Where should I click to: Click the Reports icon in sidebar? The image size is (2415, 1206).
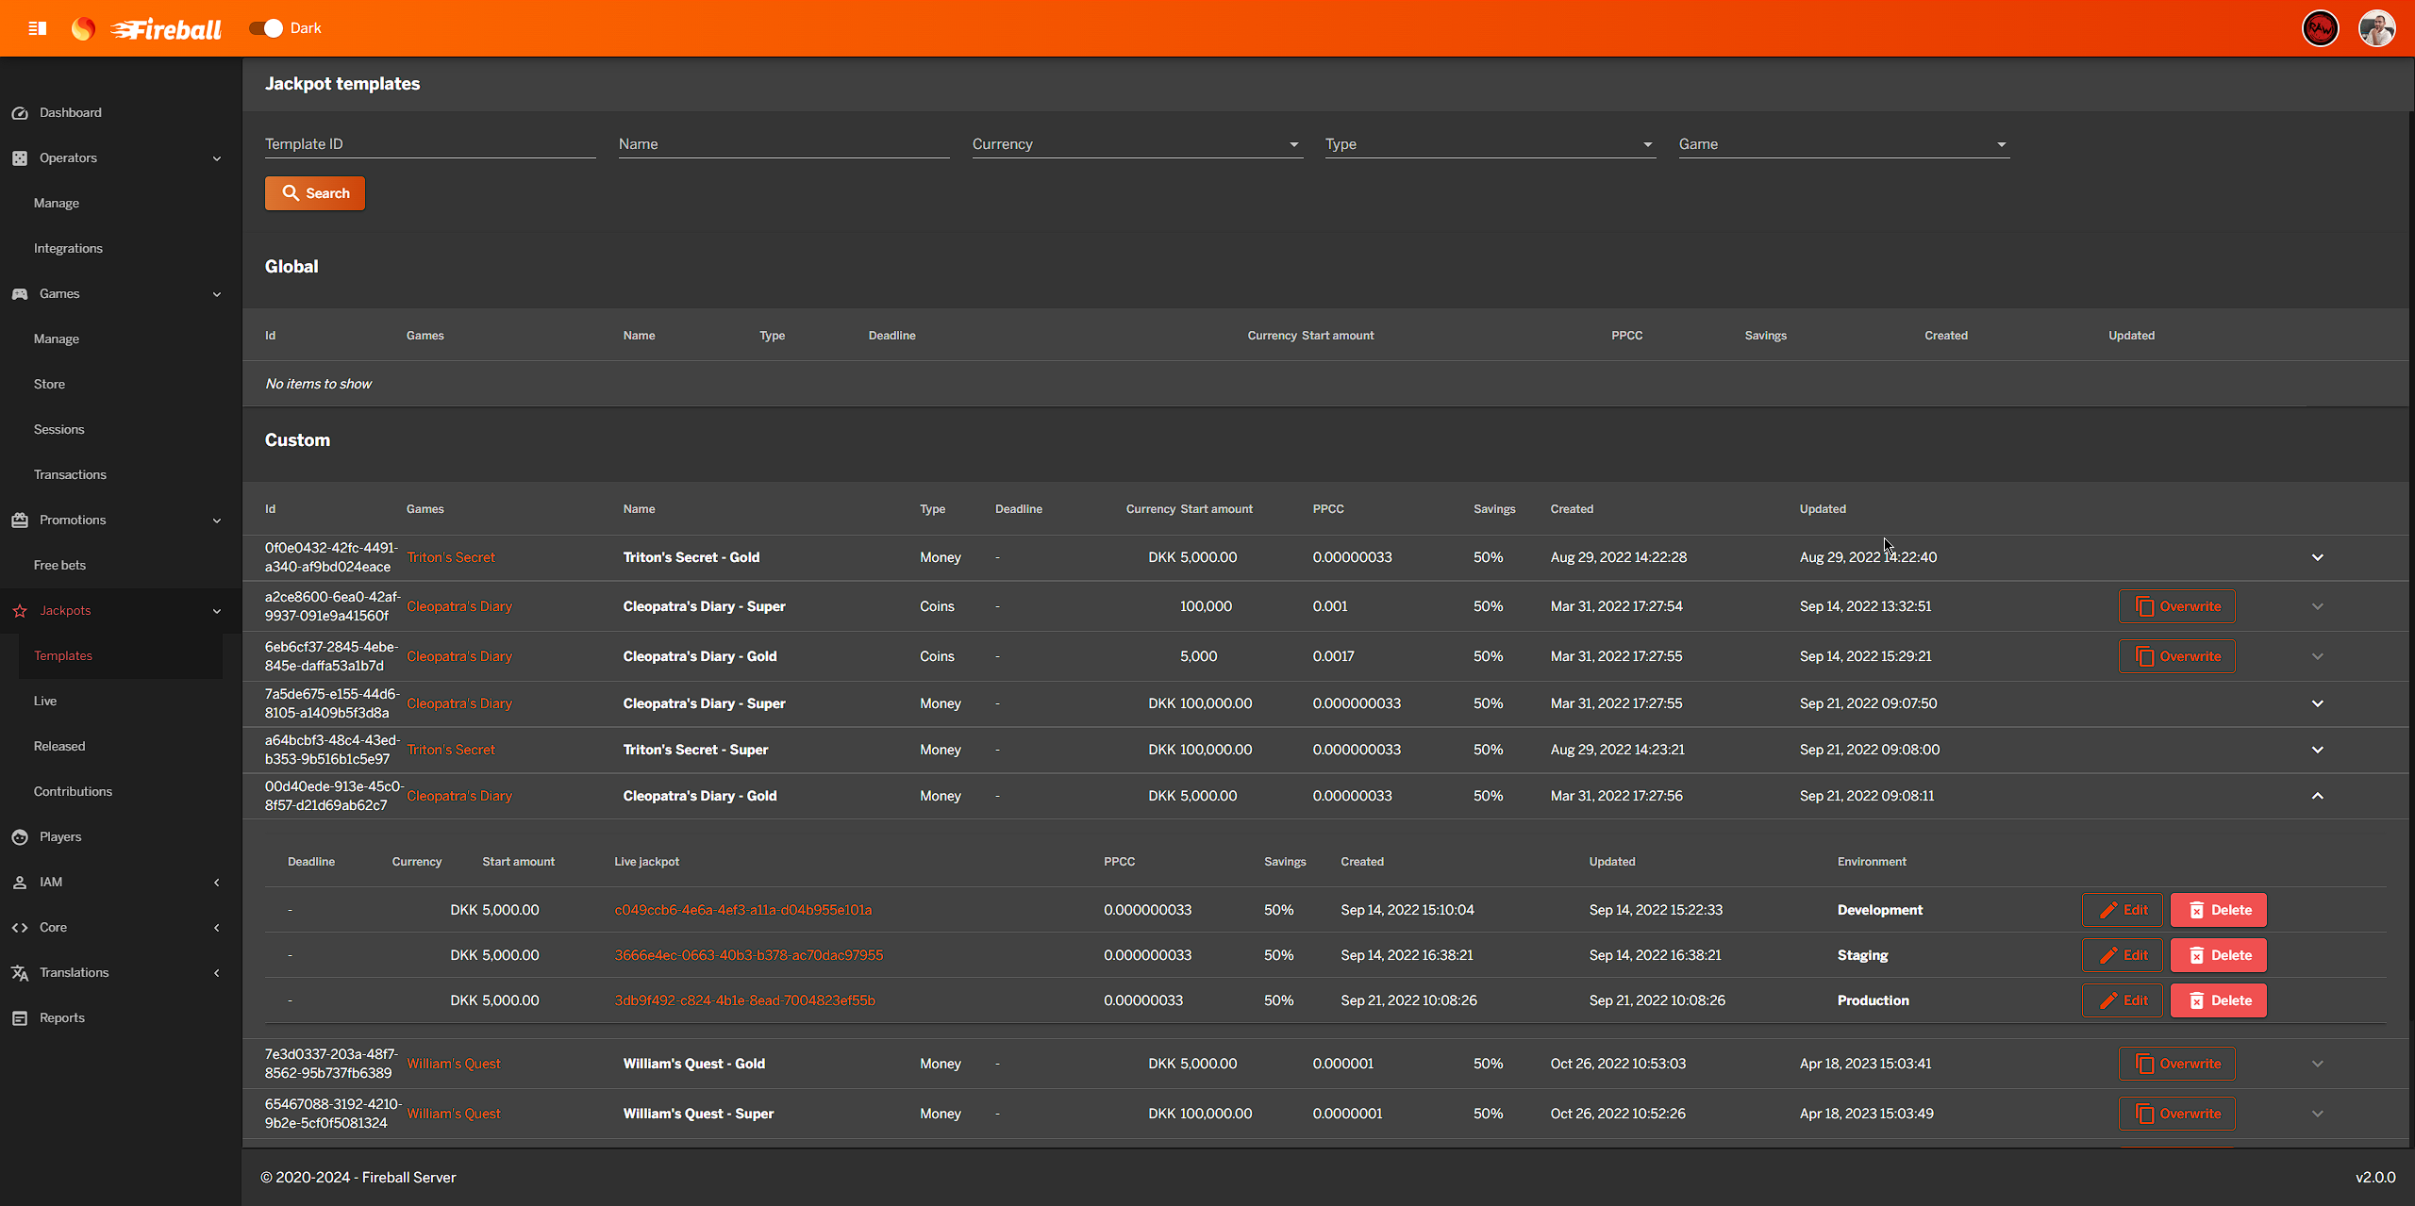coord(20,1017)
